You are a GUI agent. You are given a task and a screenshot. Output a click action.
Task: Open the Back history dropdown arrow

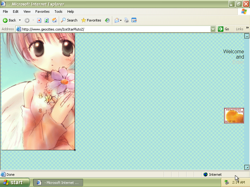[20, 20]
